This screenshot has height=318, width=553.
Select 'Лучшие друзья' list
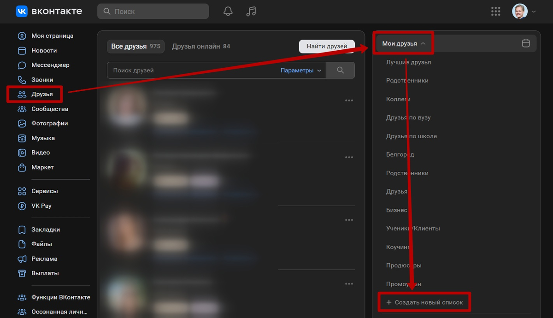(x=409, y=62)
